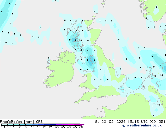Image resolution: width=166 pixels, height=128 pixels.
Task: Click the above-50 arrow tip of legend
Action: pyautogui.click(x=83, y=125)
